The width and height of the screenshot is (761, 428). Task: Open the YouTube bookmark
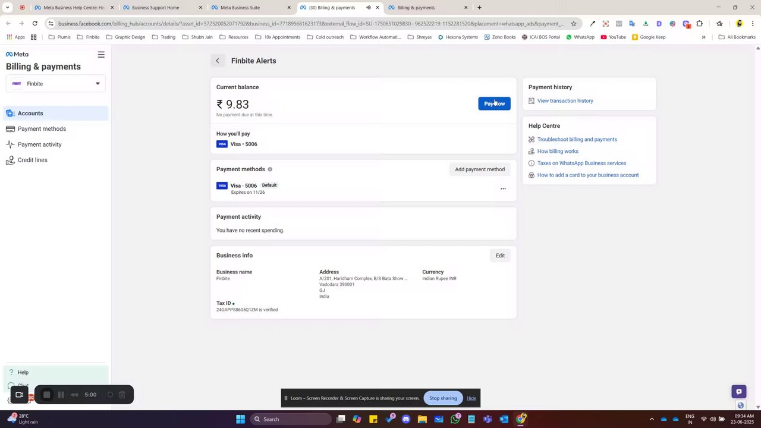click(613, 37)
